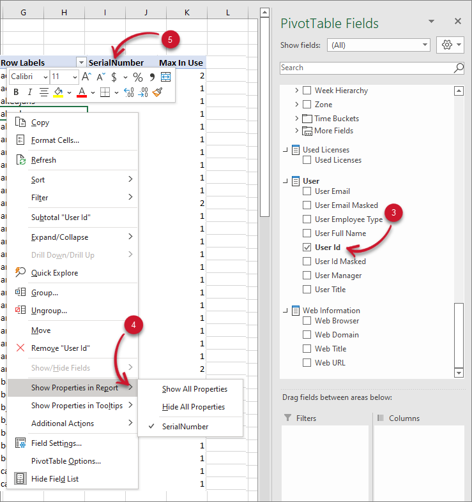Select Show All Properties from submenu

coord(194,389)
